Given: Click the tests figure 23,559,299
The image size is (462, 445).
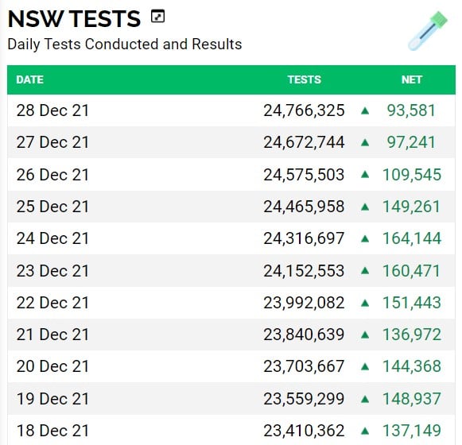Looking at the screenshot, I should (304, 399).
